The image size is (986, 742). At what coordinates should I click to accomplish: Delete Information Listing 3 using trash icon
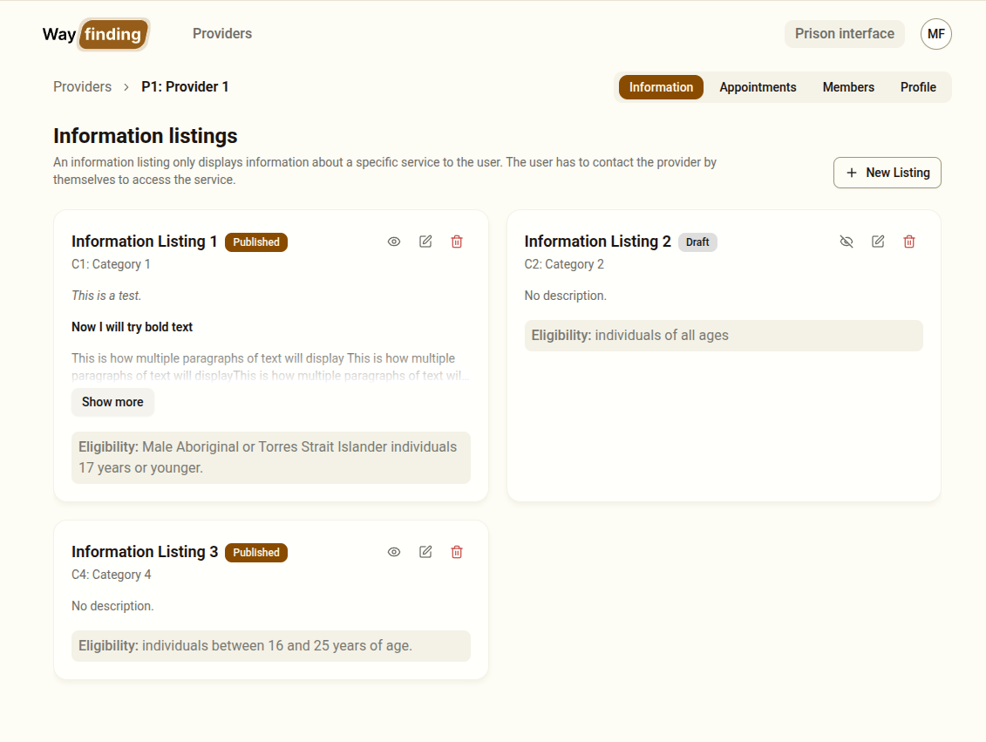pyautogui.click(x=457, y=552)
